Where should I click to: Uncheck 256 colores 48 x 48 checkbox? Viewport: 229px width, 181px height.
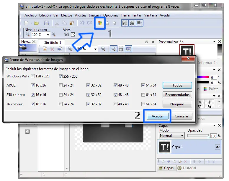tap(115, 95)
